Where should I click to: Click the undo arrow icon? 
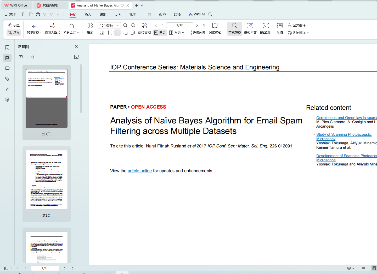tap(45, 14)
